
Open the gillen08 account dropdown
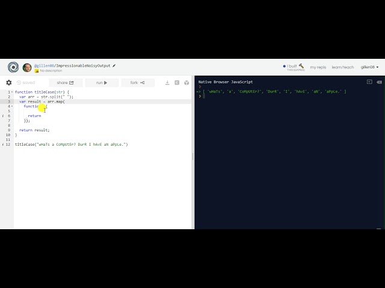[x=369, y=67]
